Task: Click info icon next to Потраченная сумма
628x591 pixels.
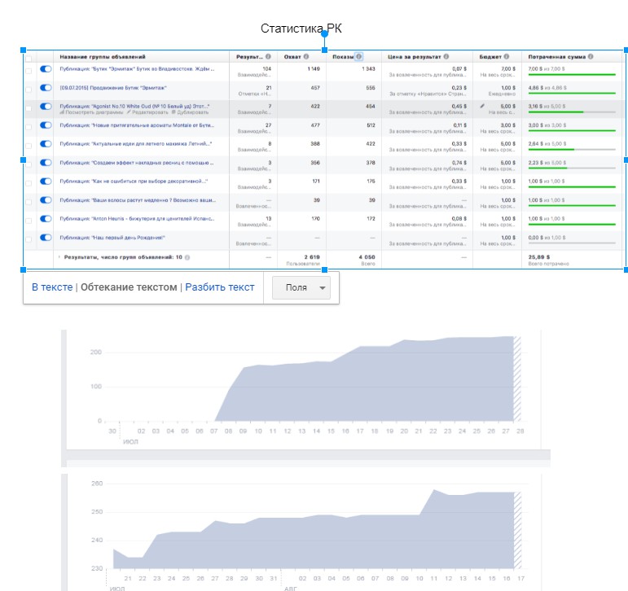Action: pyautogui.click(x=591, y=57)
